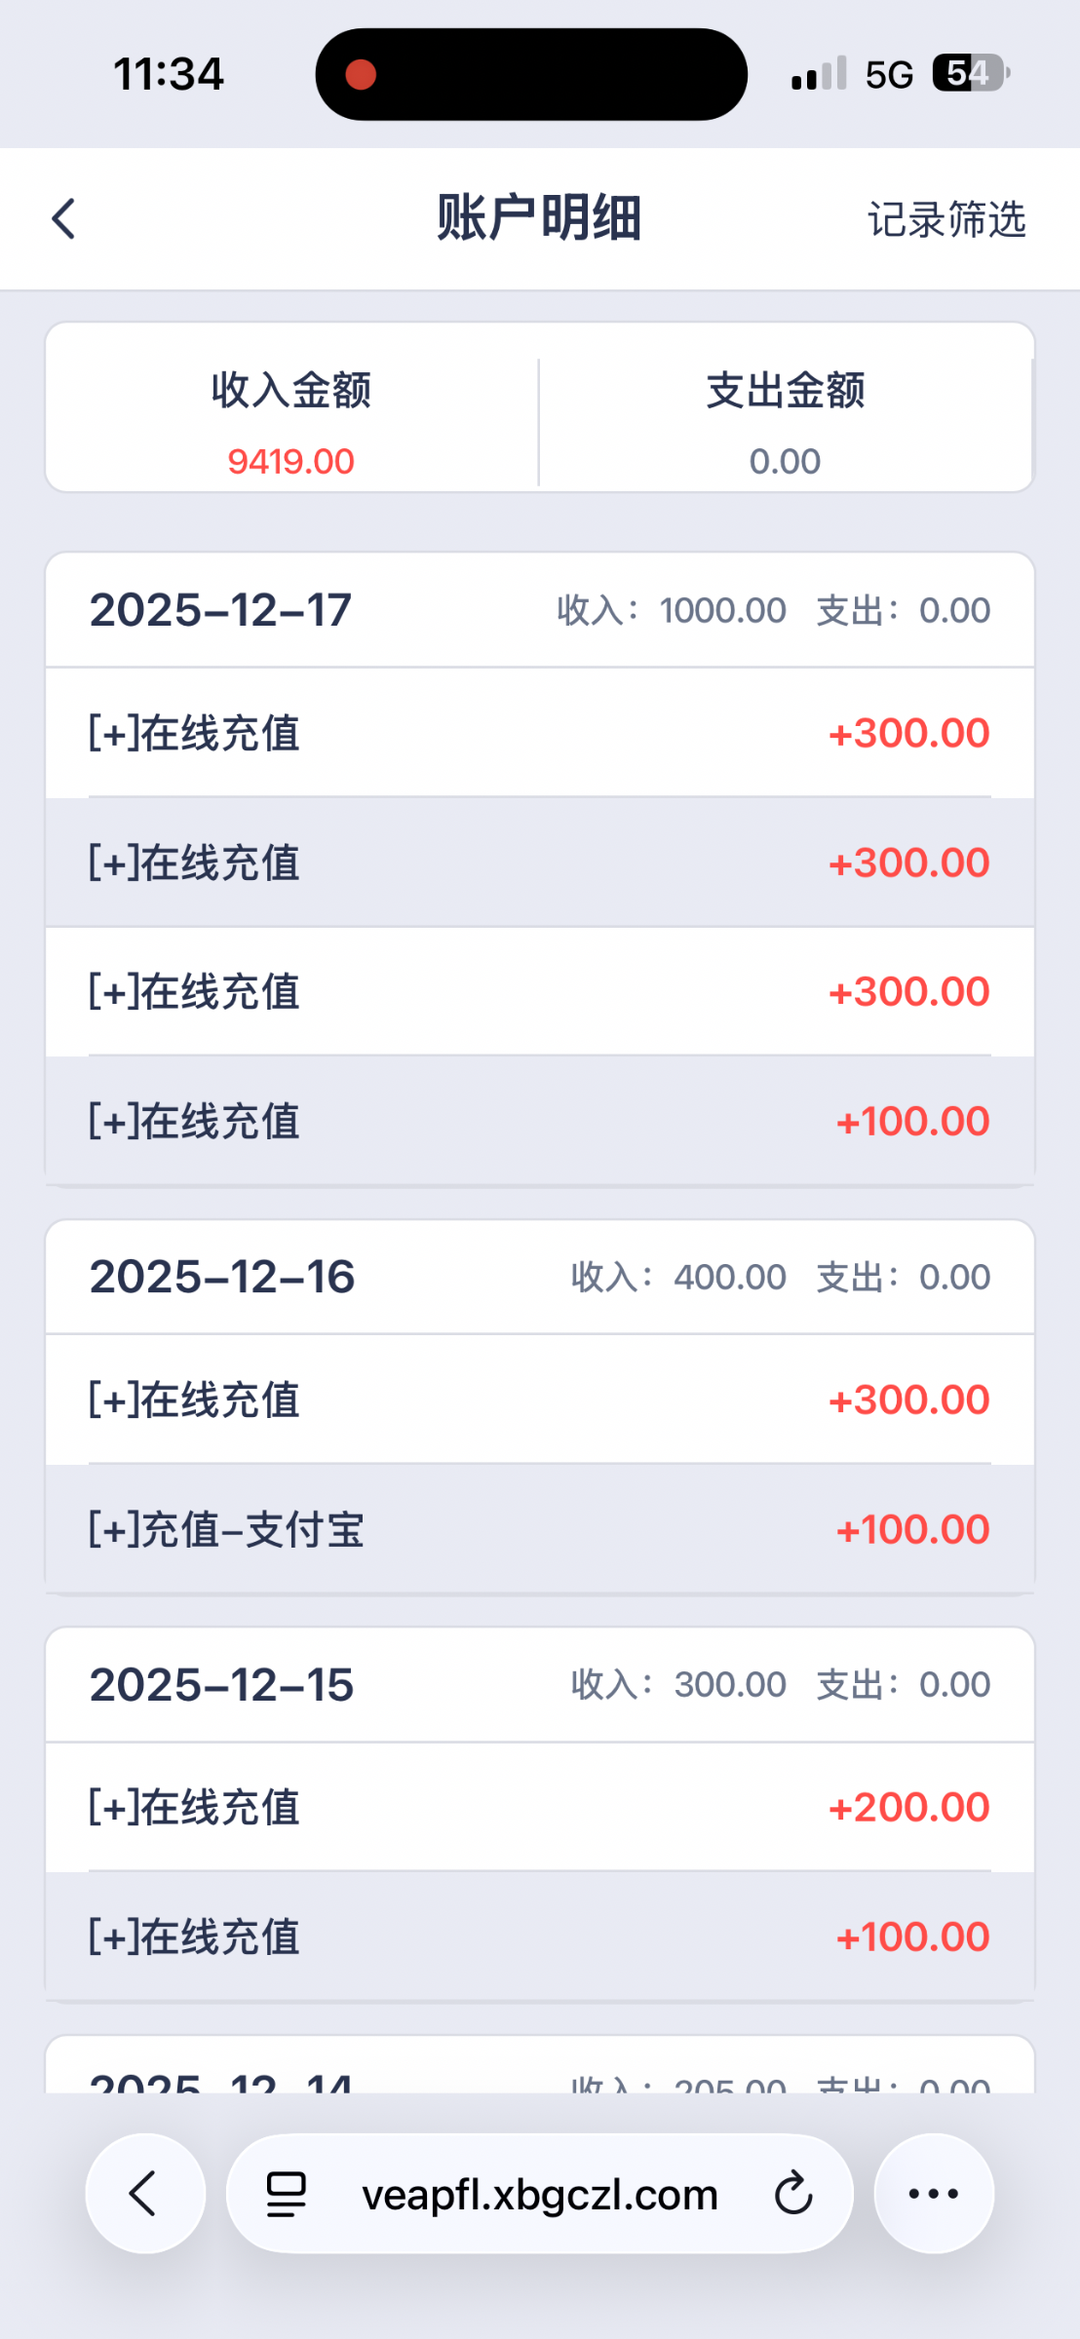Tap the browser back button at bottom
Viewport: 1080px width, 2339px height.
tap(145, 2194)
